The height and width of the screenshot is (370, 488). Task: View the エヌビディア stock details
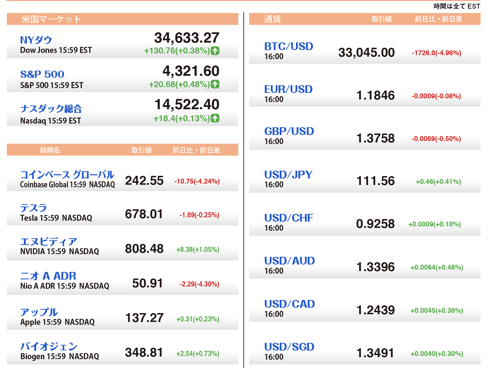pyautogui.click(x=49, y=242)
